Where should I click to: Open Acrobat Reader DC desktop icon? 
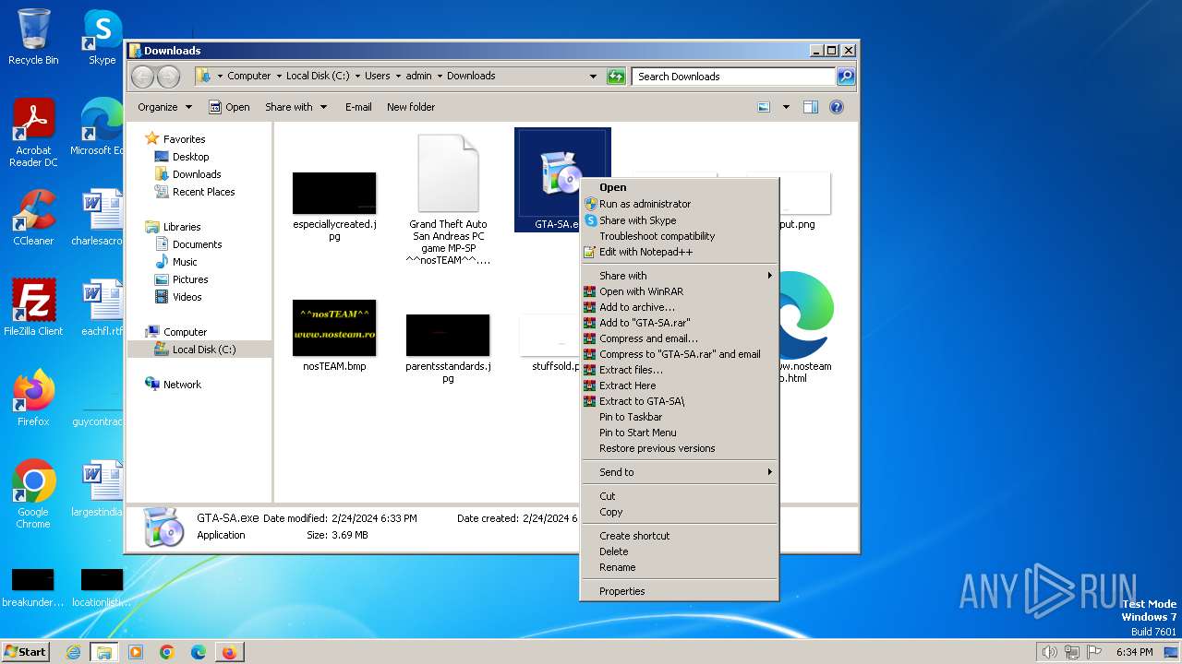33,133
